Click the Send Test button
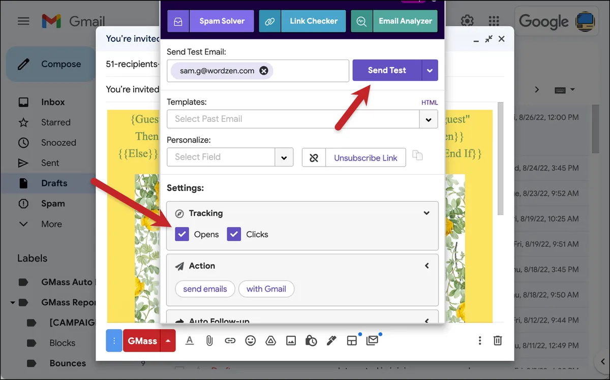This screenshot has width=610, height=380. point(387,71)
